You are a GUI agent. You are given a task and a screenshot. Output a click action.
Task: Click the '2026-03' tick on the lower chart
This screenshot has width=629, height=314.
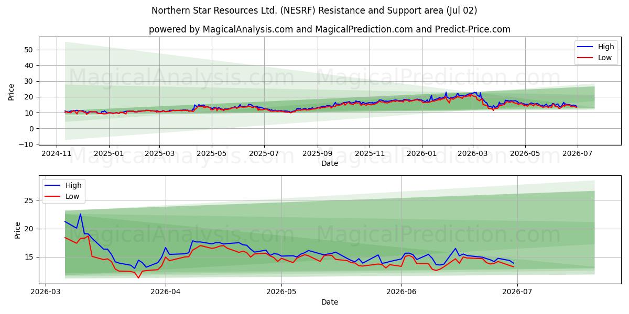(46, 292)
